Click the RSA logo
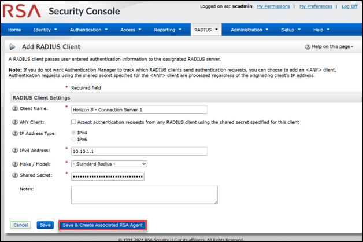The width and height of the screenshot is (363, 242). (x=22, y=10)
